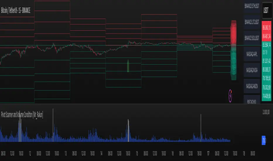Click the NASDAQ:AAPL scanner cell

tap(252, 54)
